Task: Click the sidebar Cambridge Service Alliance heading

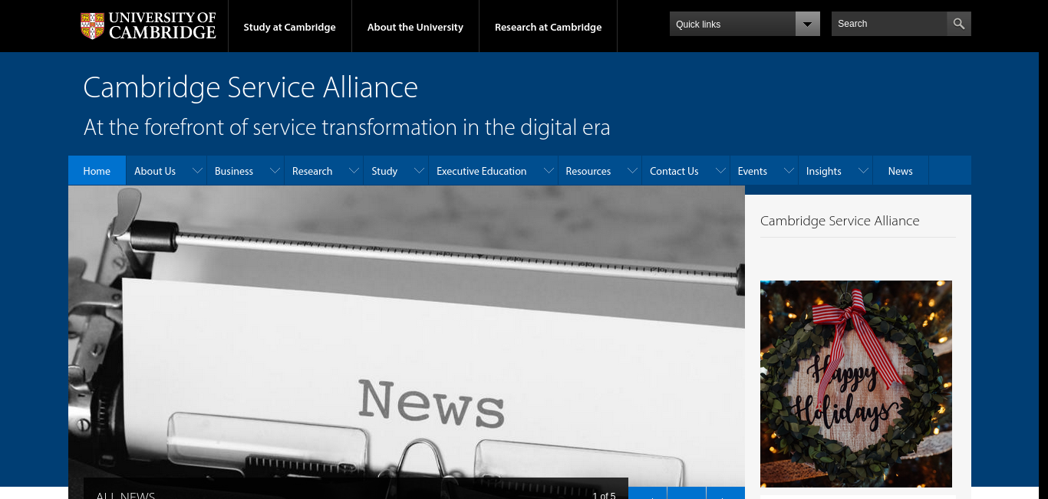Action: click(x=839, y=221)
